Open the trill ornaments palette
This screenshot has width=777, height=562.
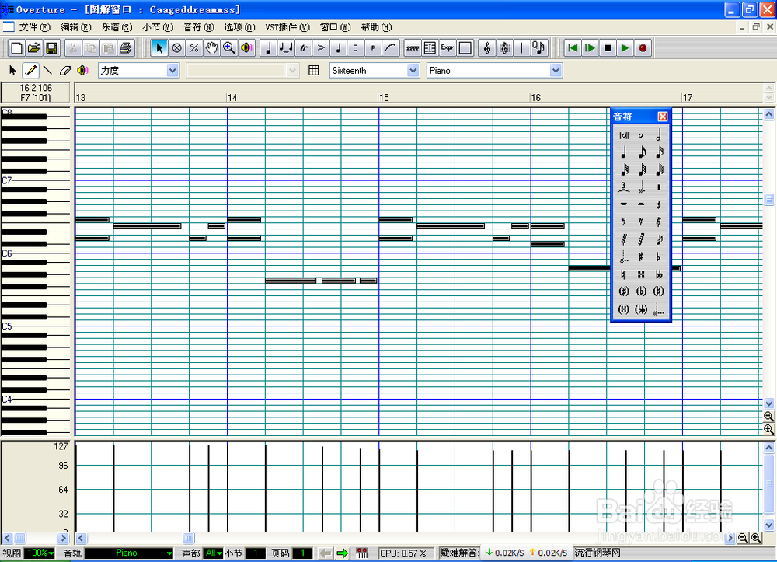coord(304,48)
